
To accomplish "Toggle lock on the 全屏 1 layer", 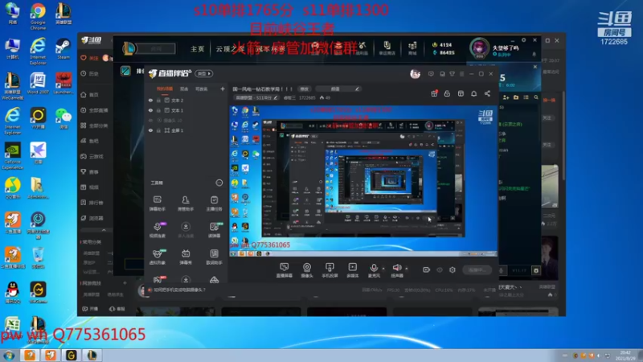I will (x=158, y=130).
